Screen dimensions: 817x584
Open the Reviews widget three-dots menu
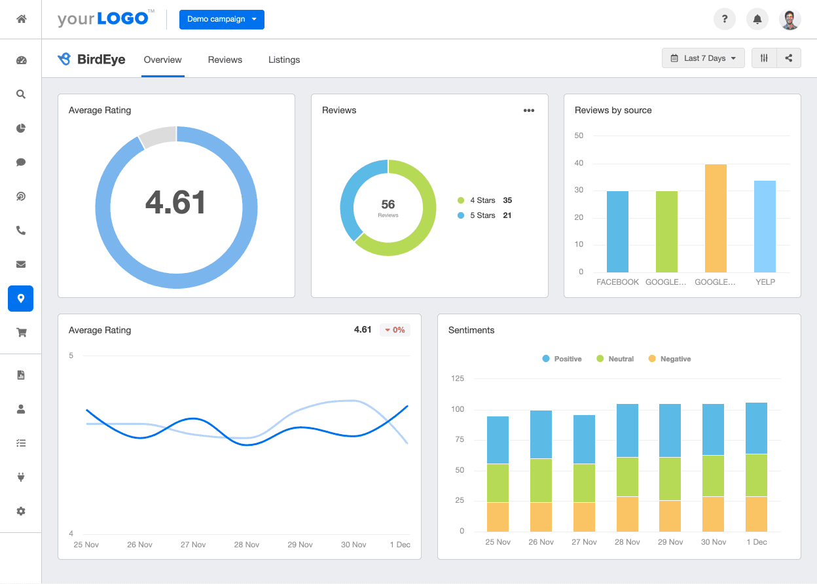[x=529, y=111]
